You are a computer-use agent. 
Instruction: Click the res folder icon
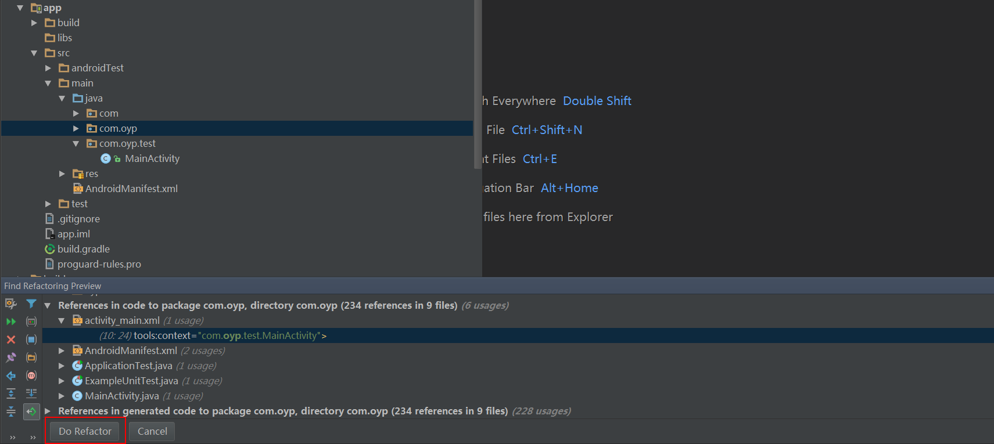78,174
